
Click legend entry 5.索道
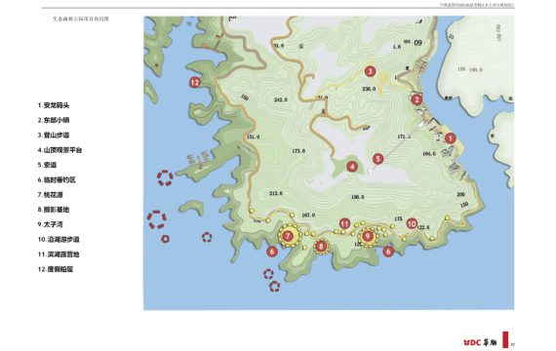pyautogui.click(x=47, y=165)
